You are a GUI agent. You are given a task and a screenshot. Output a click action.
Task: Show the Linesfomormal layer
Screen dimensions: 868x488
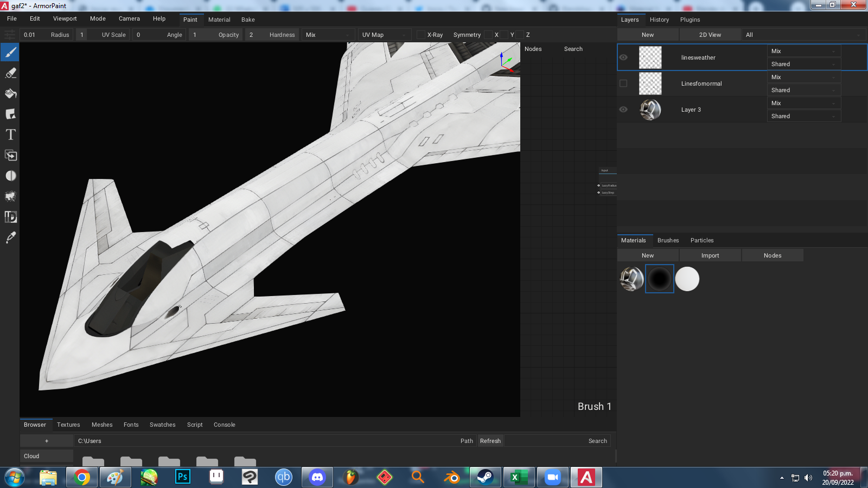623,84
